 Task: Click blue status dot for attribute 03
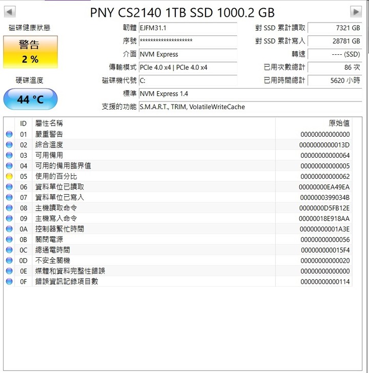[x=9, y=155]
